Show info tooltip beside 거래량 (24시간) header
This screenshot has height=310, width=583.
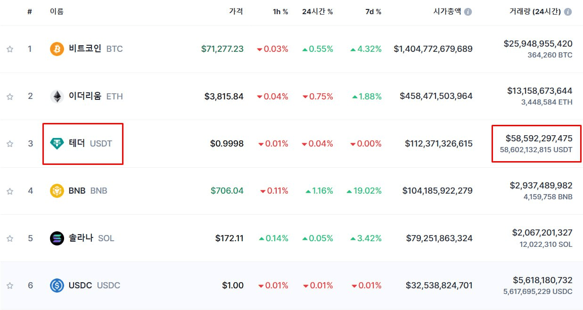pyautogui.click(x=568, y=12)
